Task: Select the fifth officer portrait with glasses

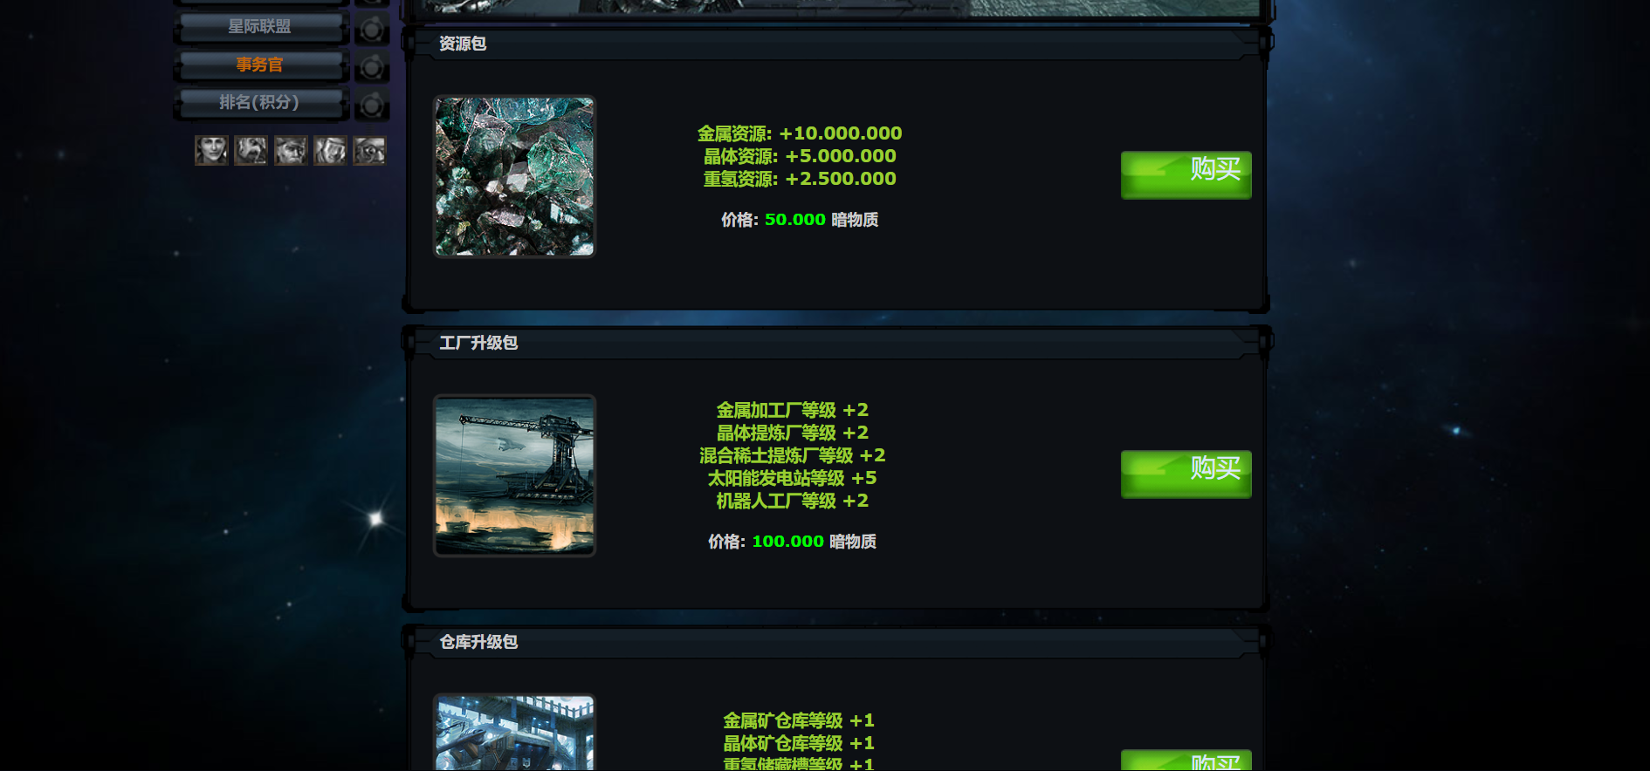Action: [x=369, y=150]
